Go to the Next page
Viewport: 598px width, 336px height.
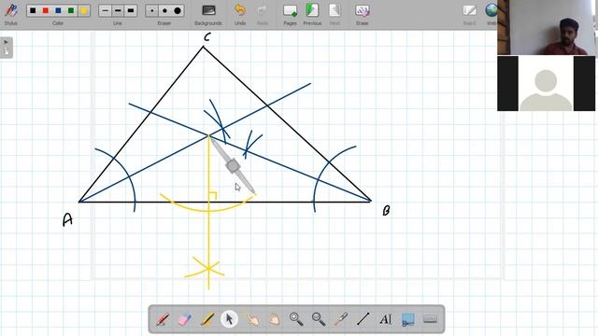point(335,15)
